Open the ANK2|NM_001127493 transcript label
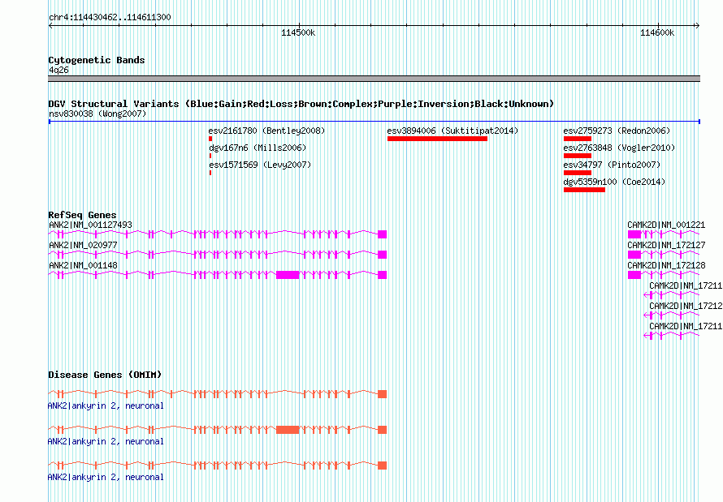The height and width of the screenshot is (502, 723). tap(90, 225)
